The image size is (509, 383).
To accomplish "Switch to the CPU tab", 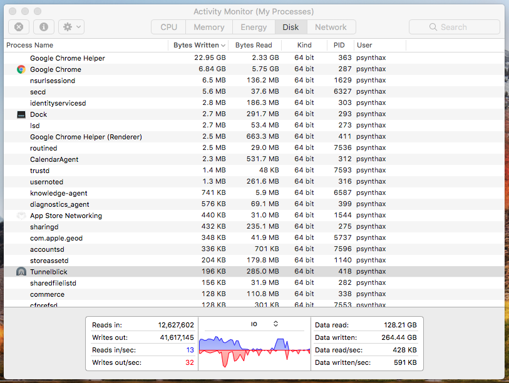I will (x=168, y=27).
